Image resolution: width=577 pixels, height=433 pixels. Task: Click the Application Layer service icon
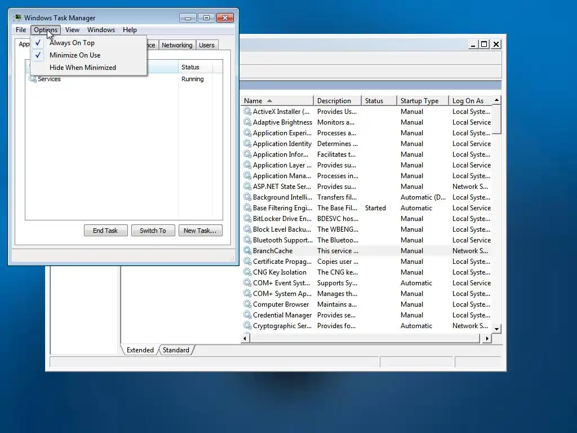coord(247,165)
